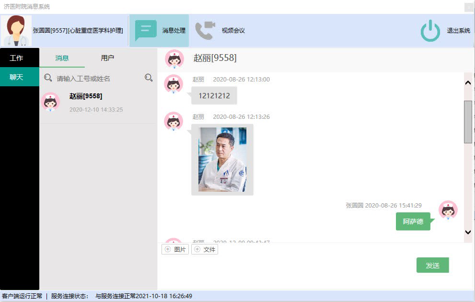Screen dimensions: 475x302
Task: Click the search magnifier at right of search box
Action: (149, 78)
